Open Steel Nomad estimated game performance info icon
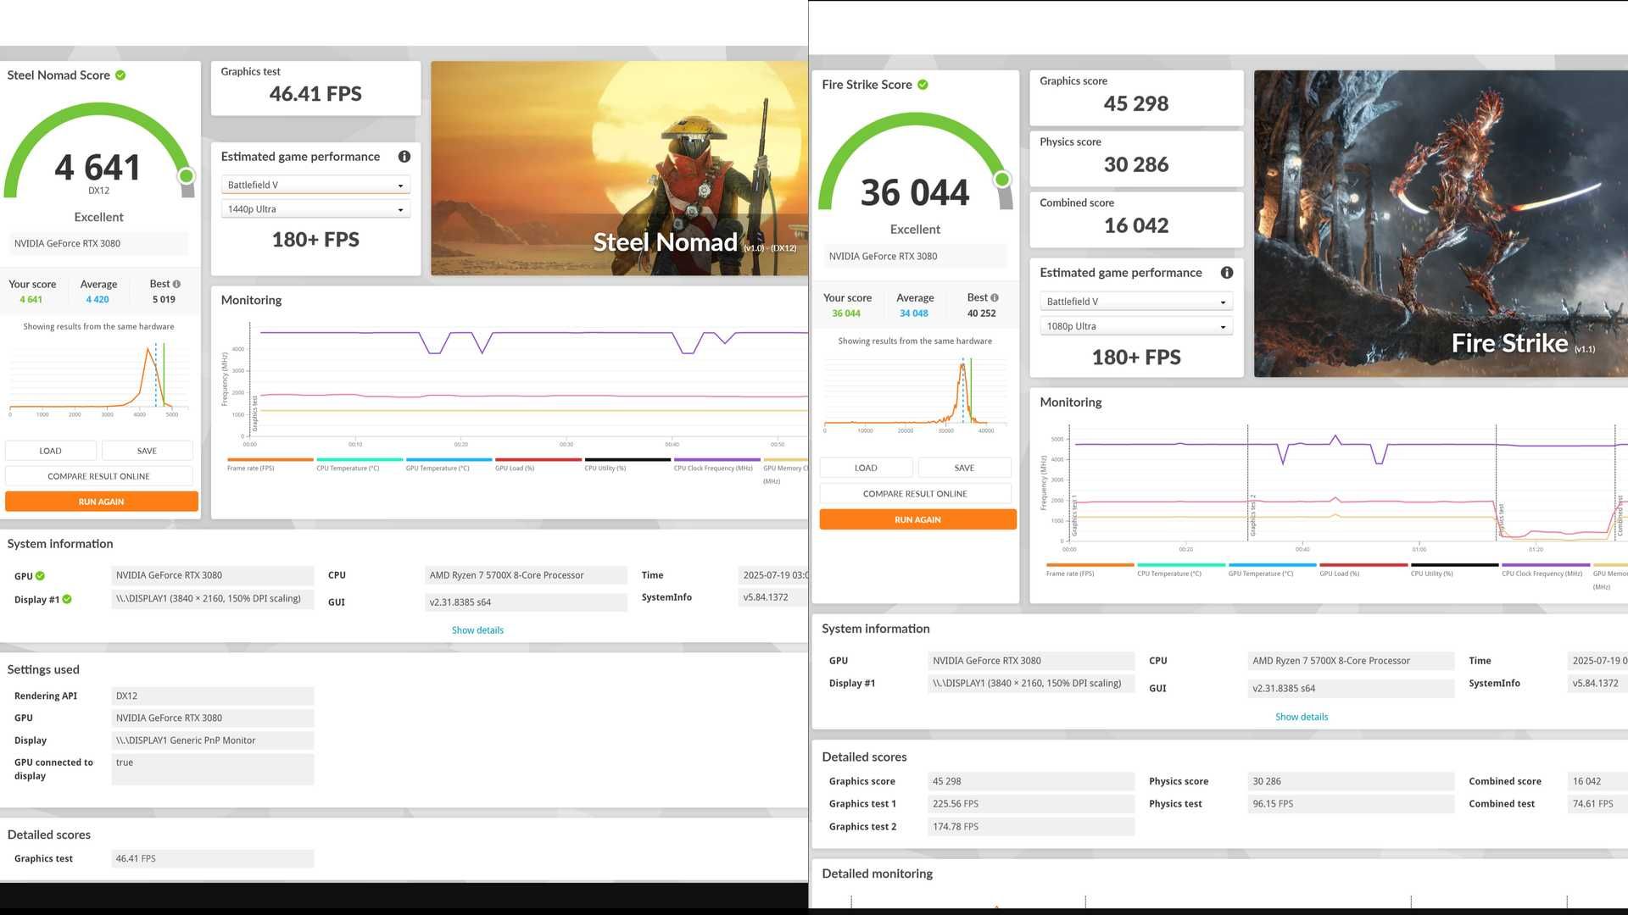The width and height of the screenshot is (1628, 915). pos(404,157)
